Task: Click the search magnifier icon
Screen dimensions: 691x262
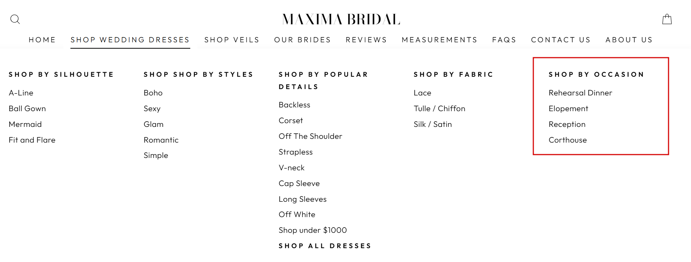Action: (x=15, y=19)
